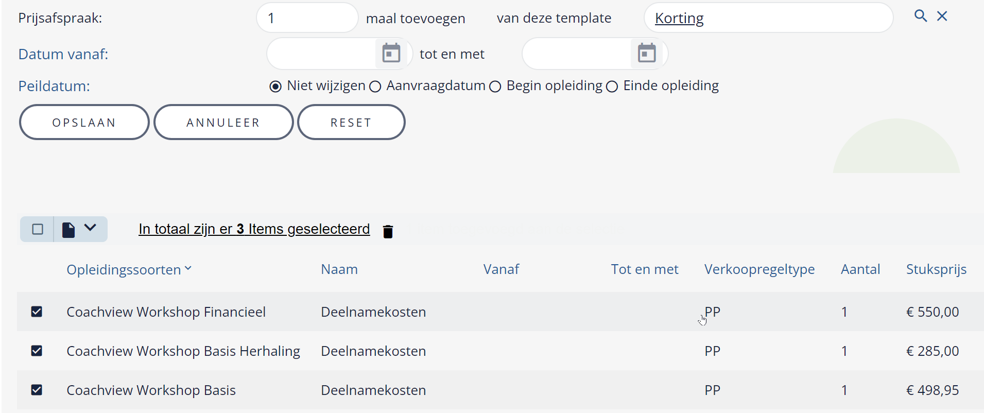This screenshot has width=984, height=413.
Task: Uncheck the Coachview Workshop Basis Herhaling row
Action: [37, 351]
